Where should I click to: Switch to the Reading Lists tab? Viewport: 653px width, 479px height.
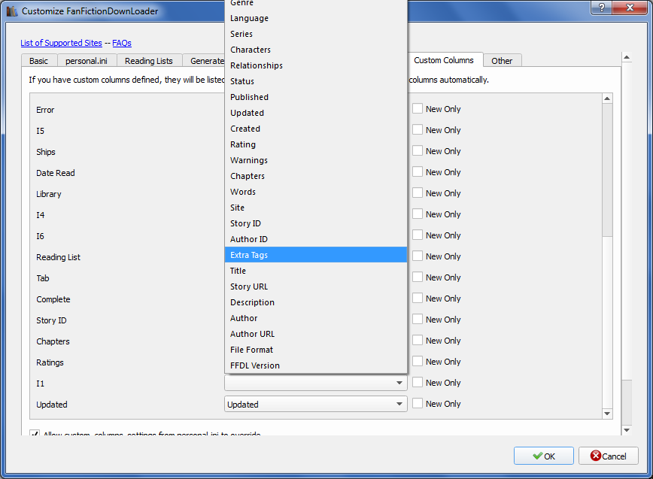coord(149,61)
